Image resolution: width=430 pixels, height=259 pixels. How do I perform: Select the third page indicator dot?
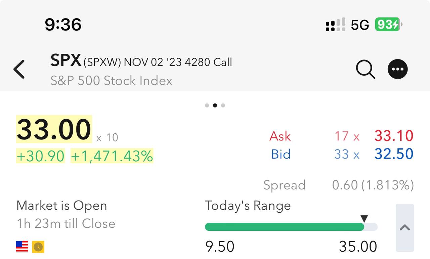[x=223, y=105]
